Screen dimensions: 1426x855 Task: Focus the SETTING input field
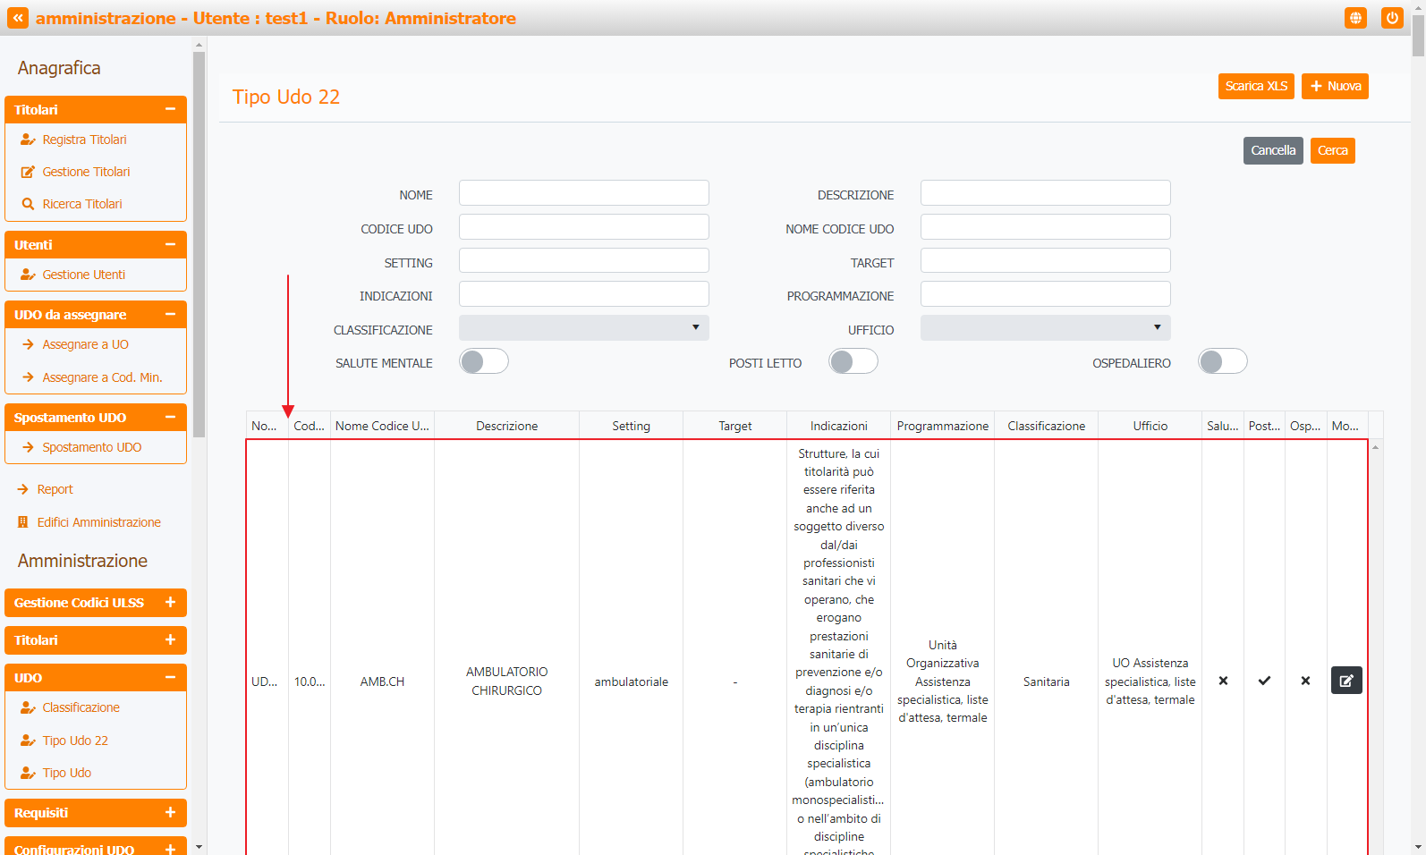583,260
